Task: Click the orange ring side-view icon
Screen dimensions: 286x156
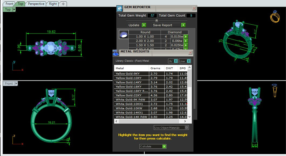Action: pyautogui.click(x=274, y=90)
